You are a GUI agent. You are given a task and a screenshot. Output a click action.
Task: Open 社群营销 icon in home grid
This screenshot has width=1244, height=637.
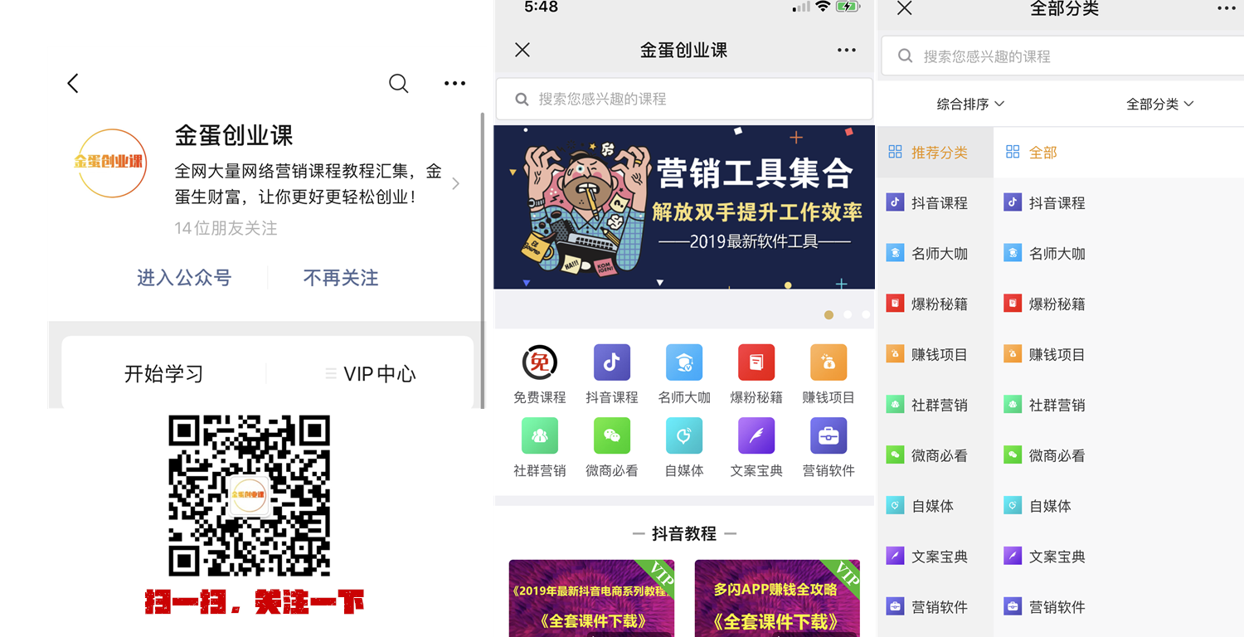point(540,447)
